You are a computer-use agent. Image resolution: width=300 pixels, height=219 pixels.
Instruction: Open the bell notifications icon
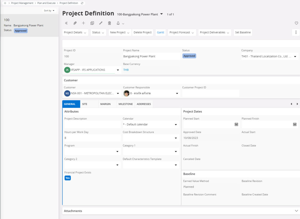coord(118,23)
